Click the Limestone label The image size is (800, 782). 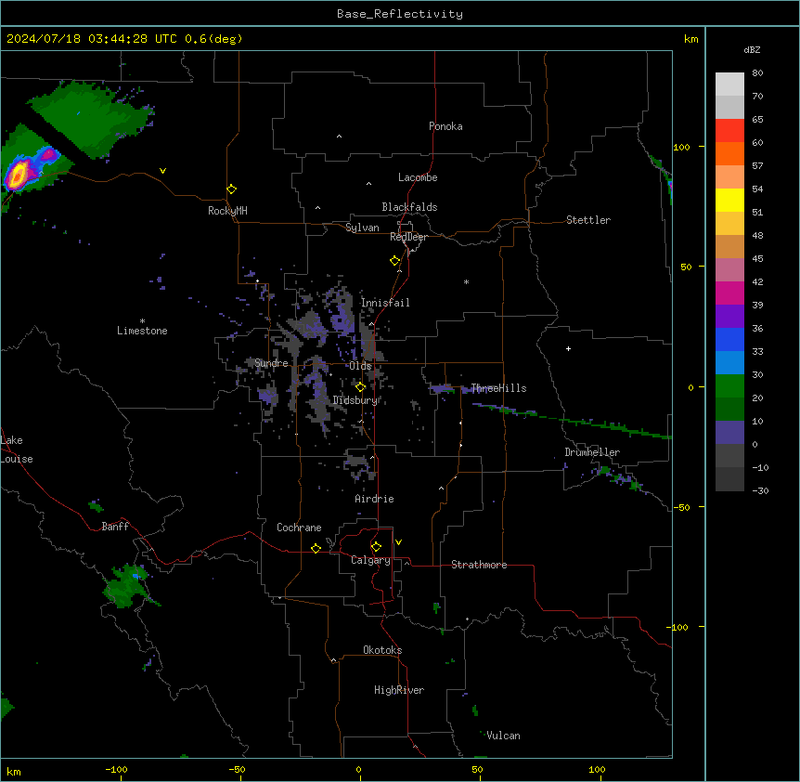(142, 331)
